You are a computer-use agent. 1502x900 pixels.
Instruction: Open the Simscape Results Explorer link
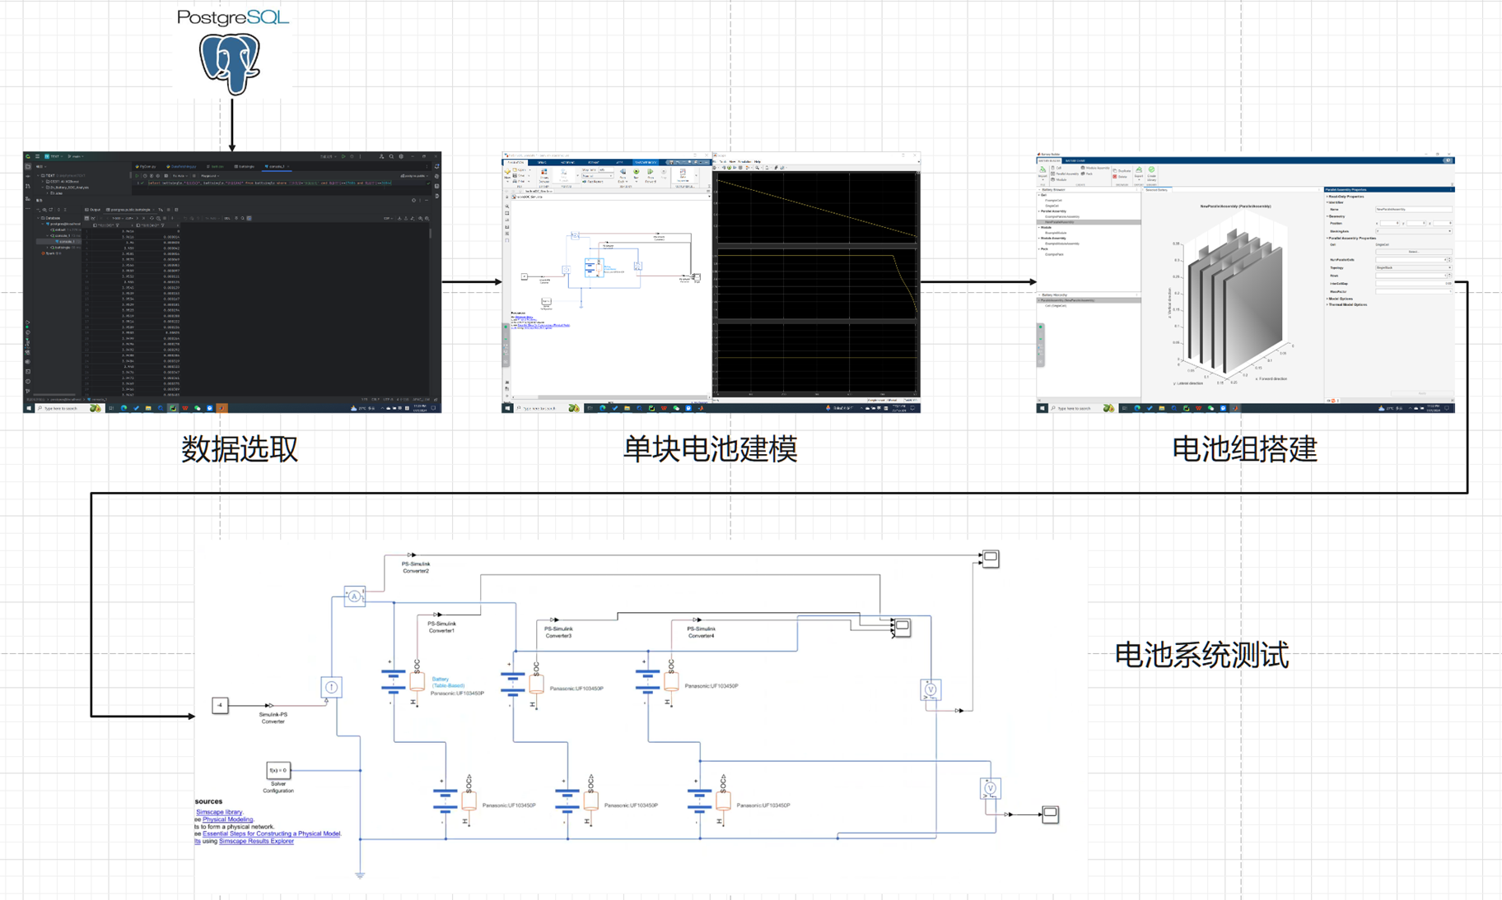click(x=256, y=841)
